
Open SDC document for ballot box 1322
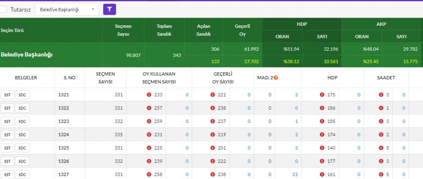[22, 108]
